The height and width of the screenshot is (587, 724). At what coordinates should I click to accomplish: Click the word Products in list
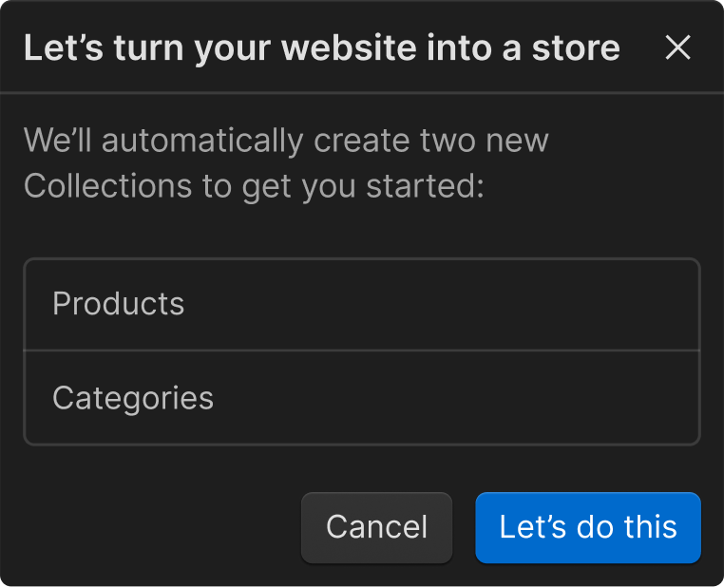click(x=118, y=304)
